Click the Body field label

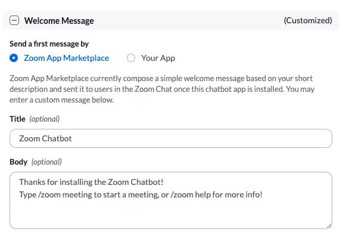click(x=18, y=162)
